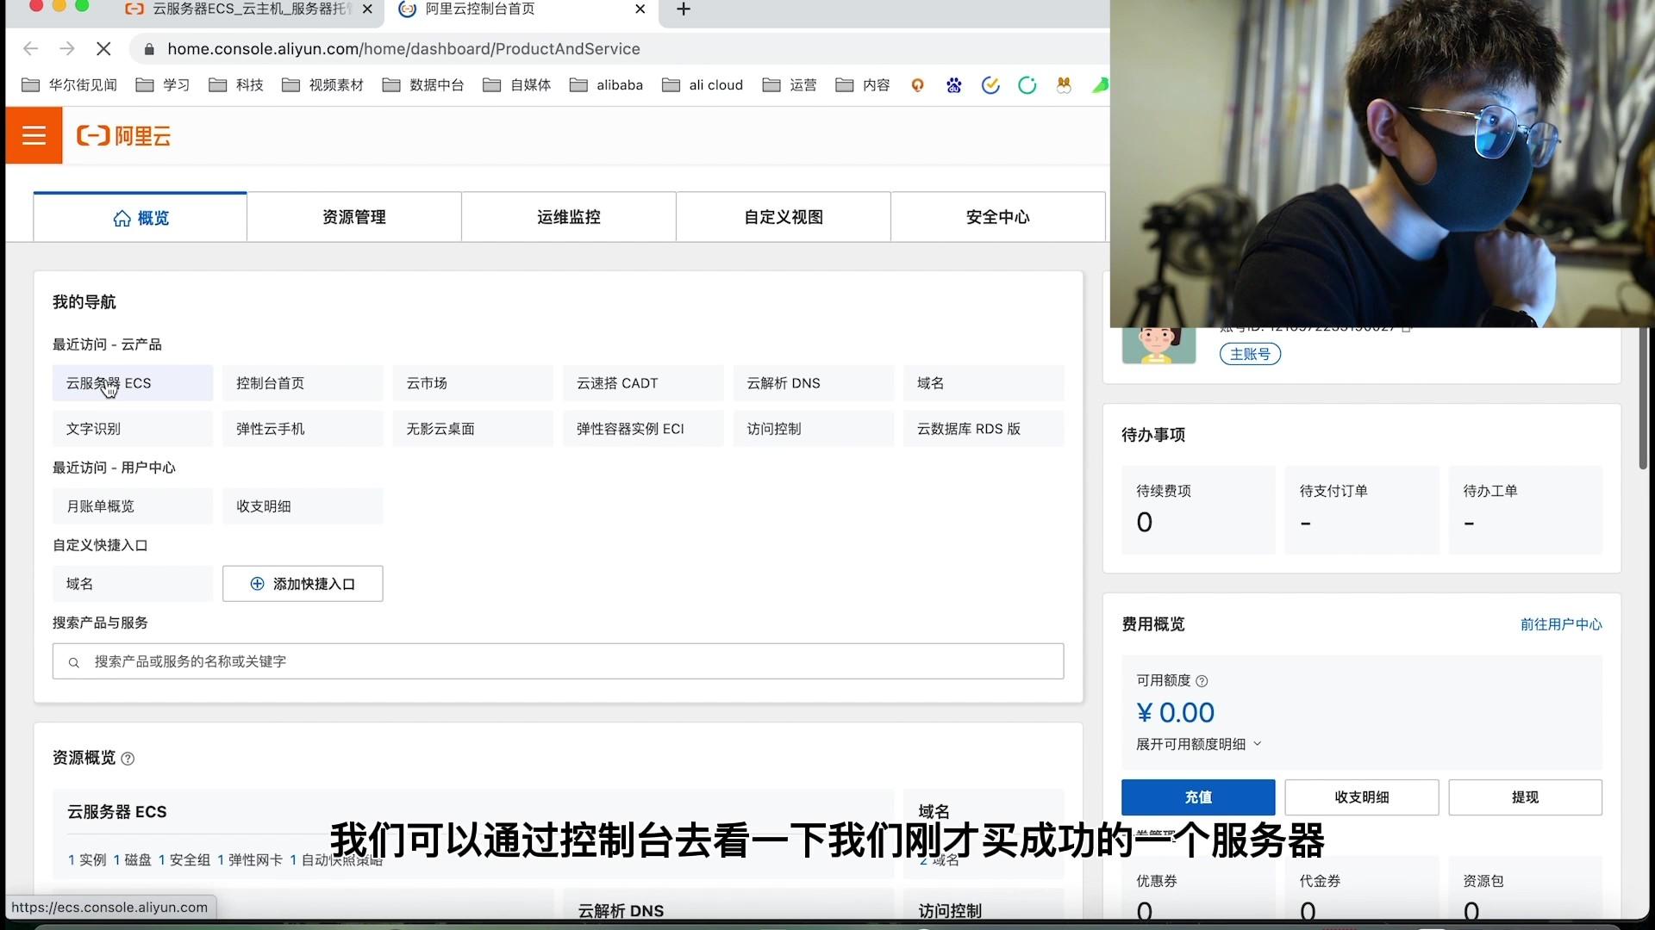Open the 科技 bookmark folder
Screen dimensions: 1655x930
[x=237, y=85]
